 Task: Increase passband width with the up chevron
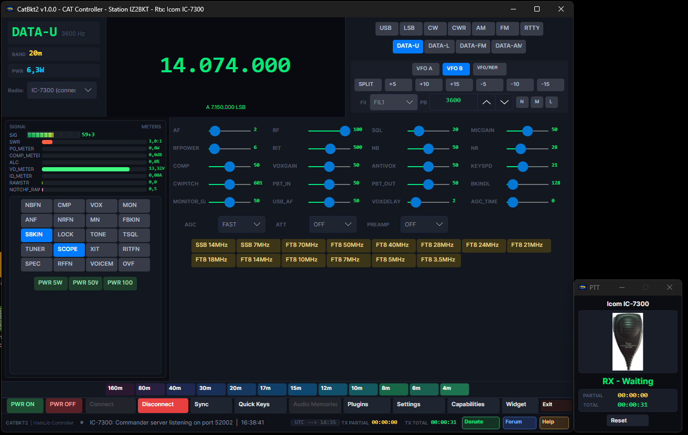point(486,103)
